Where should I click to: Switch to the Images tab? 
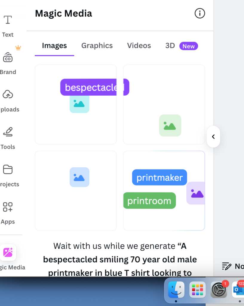pos(54,46)
